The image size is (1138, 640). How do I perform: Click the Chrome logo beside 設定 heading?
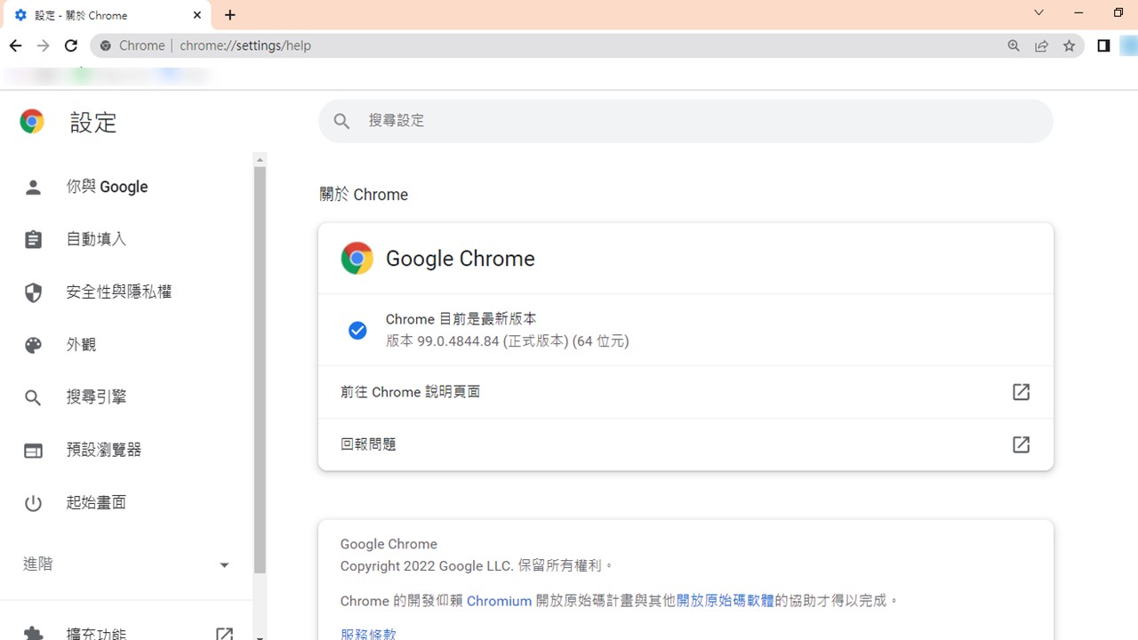coord(32,122)
